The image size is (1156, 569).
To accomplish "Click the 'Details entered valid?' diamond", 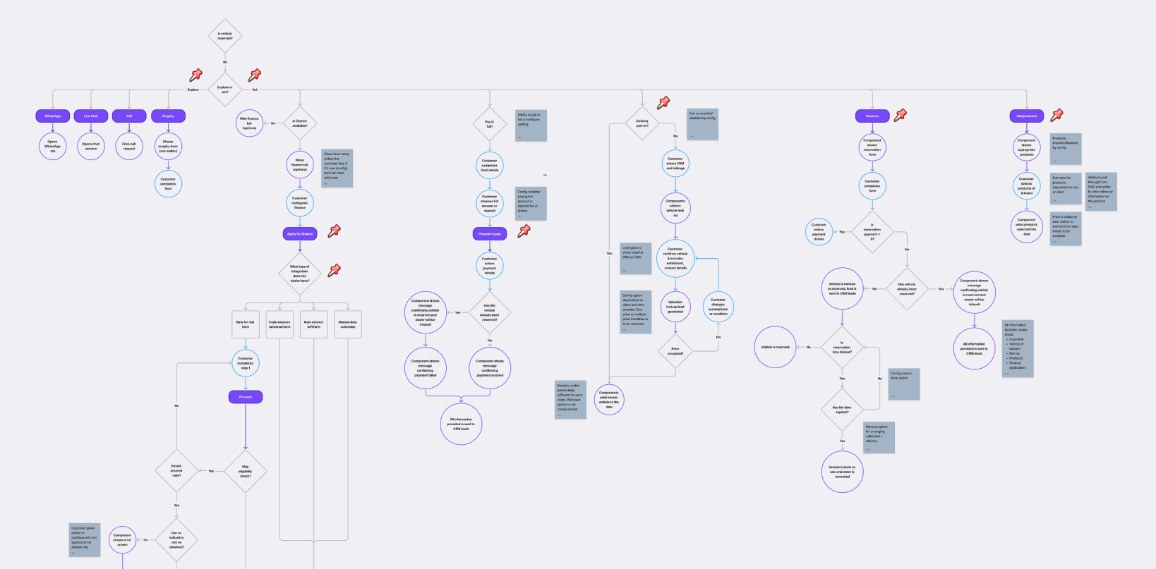I will (176, 471).
